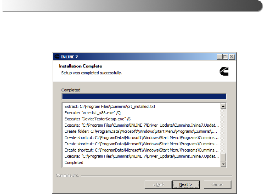Click the log scrollbar thumb
The width and height of the screenshot is (264, 194).
tap(223, 157)
